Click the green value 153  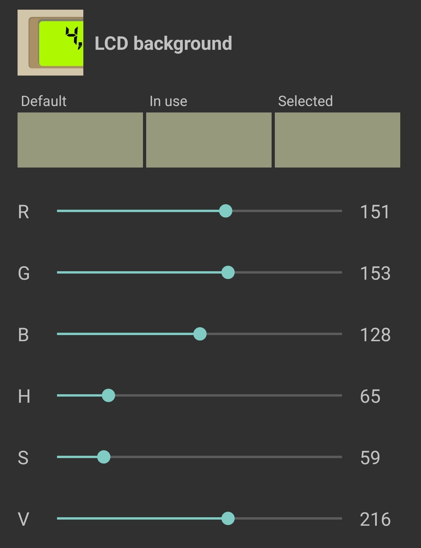(375, 273)
